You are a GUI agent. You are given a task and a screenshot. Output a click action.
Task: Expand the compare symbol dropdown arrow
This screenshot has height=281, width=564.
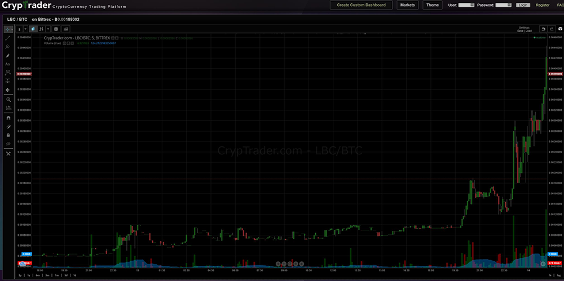point(48,29)
